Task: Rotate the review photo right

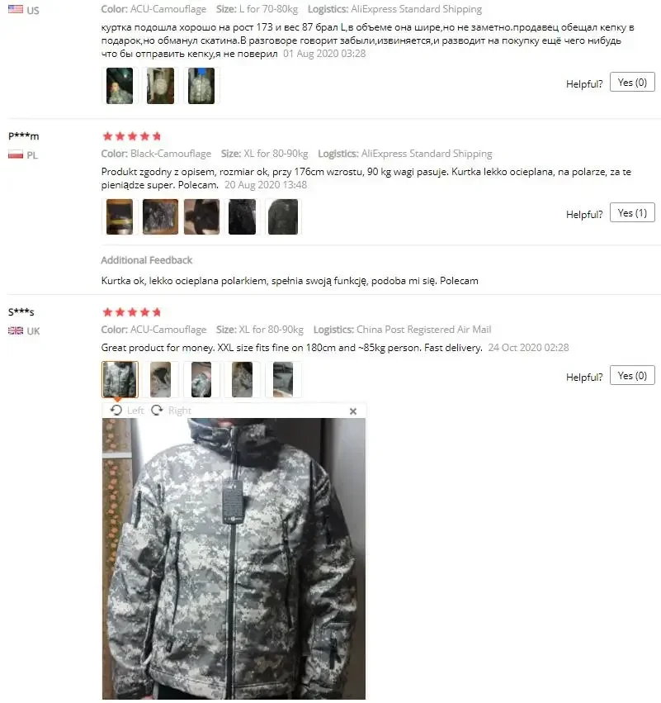Action: point(171,411)
